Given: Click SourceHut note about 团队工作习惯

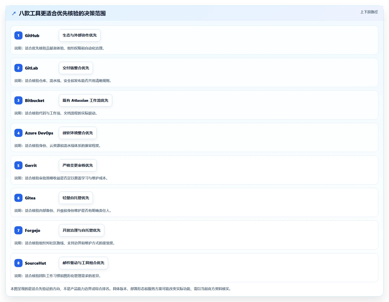Looking at the screenshot, I should 58,276.
